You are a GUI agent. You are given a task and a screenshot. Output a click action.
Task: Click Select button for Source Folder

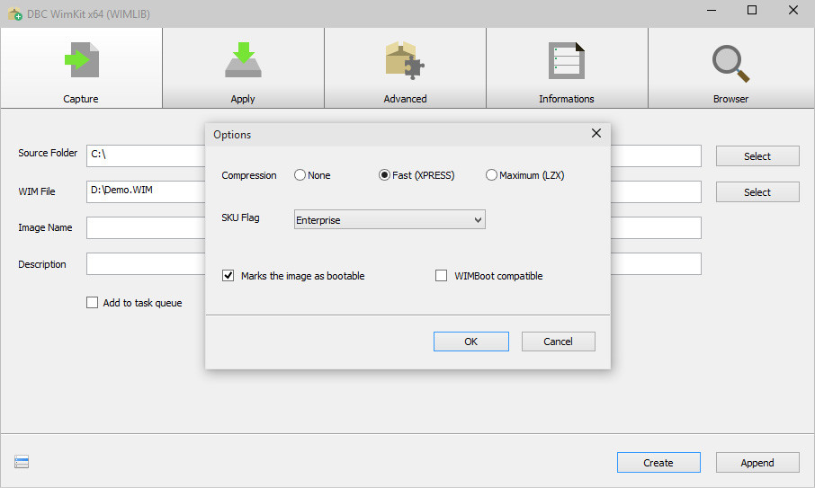click(x=757, y=156)
